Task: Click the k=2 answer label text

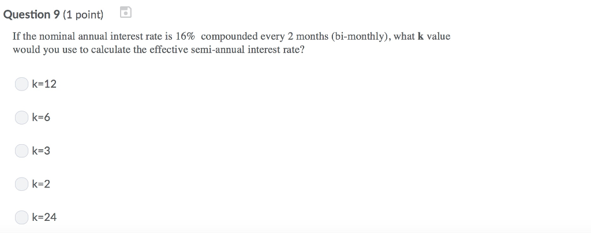Action: [41, 184]
